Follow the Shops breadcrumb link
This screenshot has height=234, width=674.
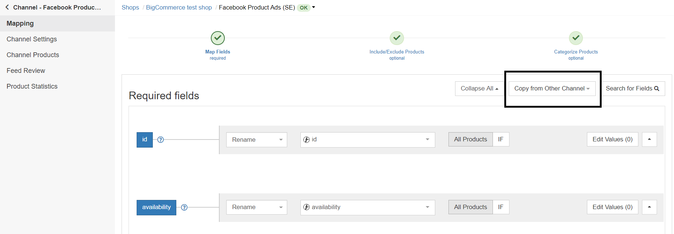tap(130, 7)
